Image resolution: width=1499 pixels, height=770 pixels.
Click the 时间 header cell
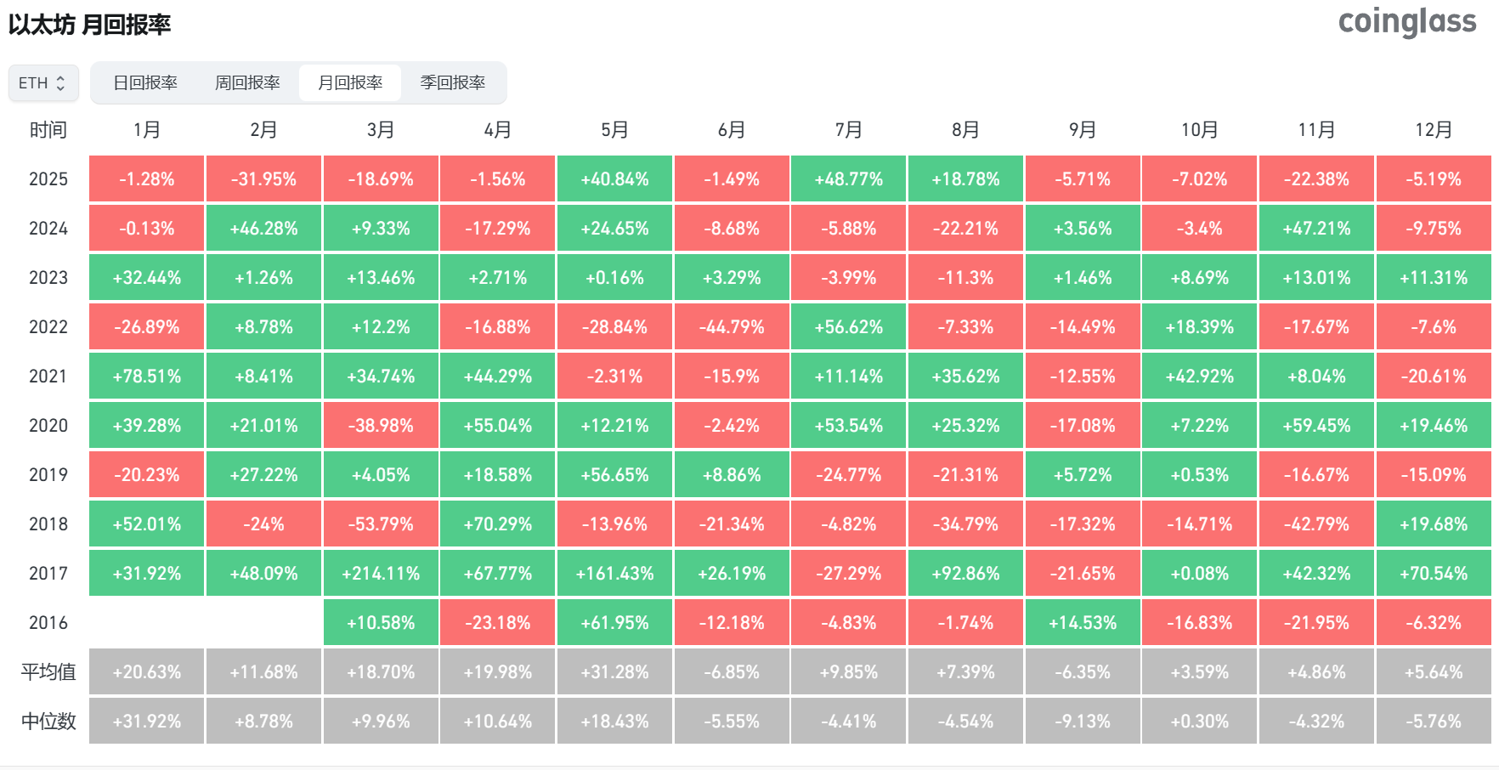48,130
